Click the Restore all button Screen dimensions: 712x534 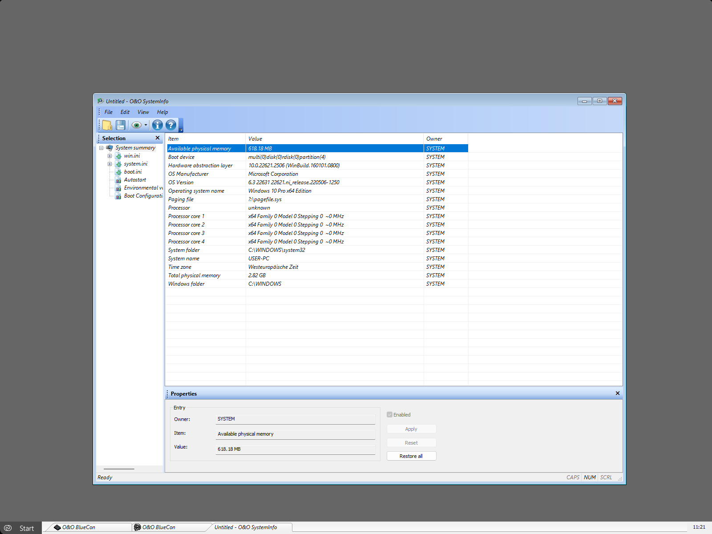click(x=411, y=456)
